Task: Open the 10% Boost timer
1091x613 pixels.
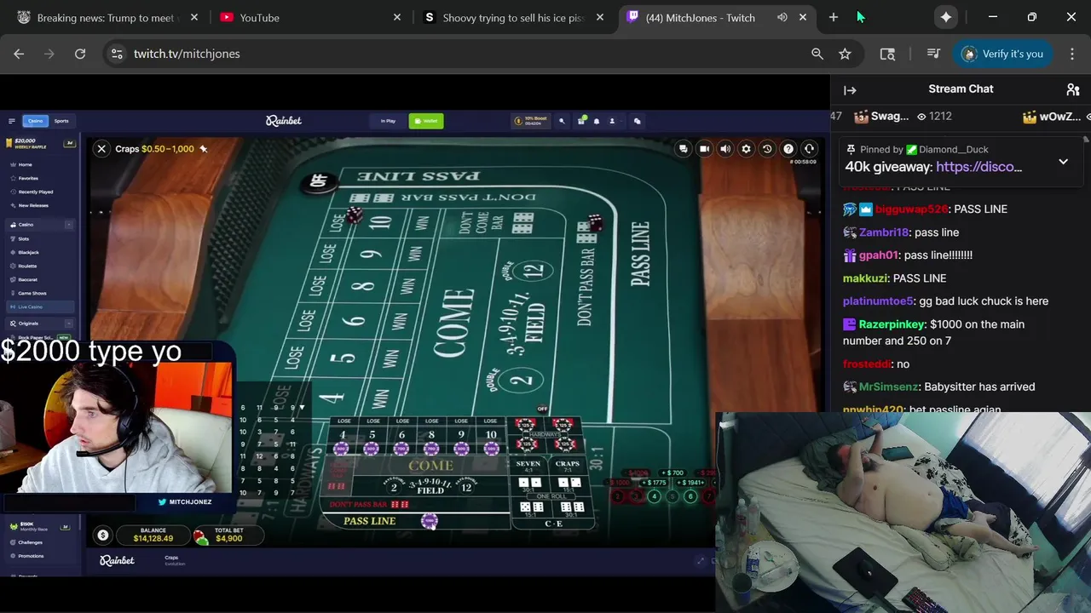Action: [x=531, y=121]
